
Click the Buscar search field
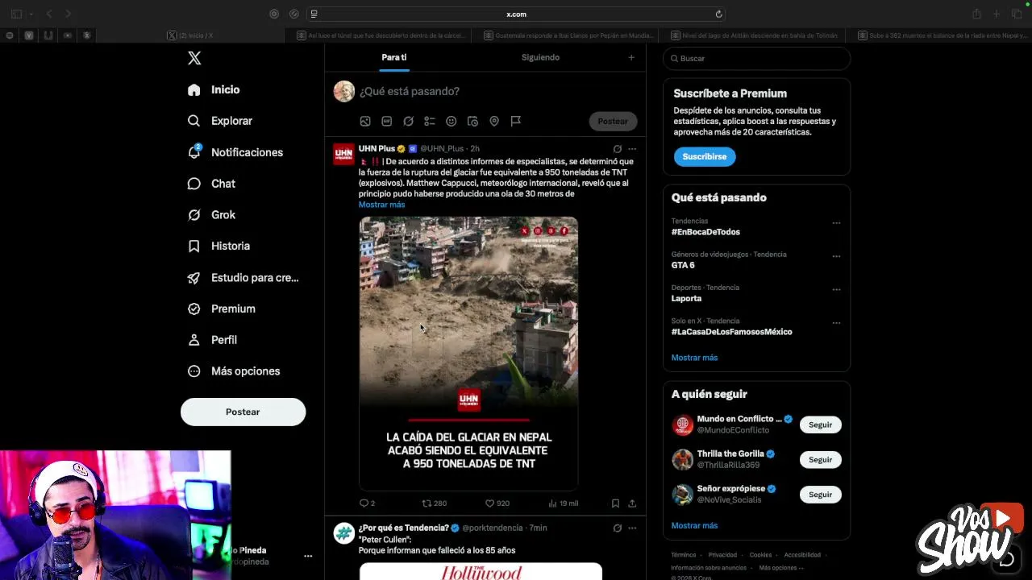click(x=756, y=58)
